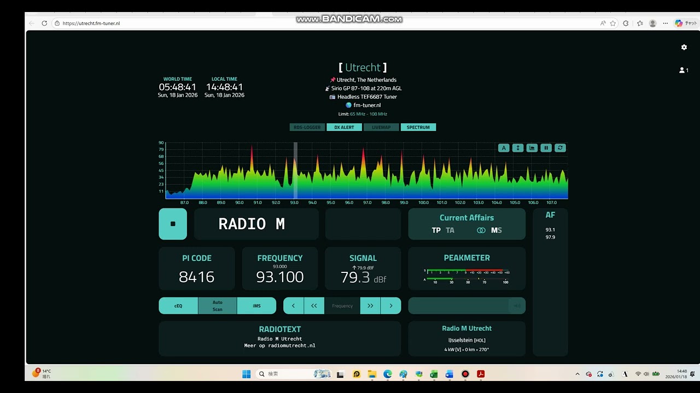Screen dimensions: 700x393
Task: Open the favorites list icon
Action: tap(640, 23)
